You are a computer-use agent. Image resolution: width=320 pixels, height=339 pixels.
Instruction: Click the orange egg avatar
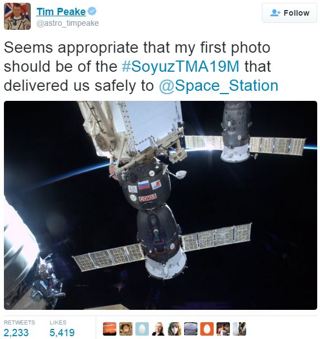click(207, 329)
